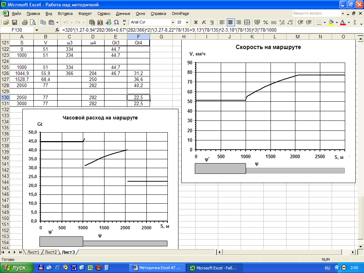Apply red font color A button

(343, 22)
